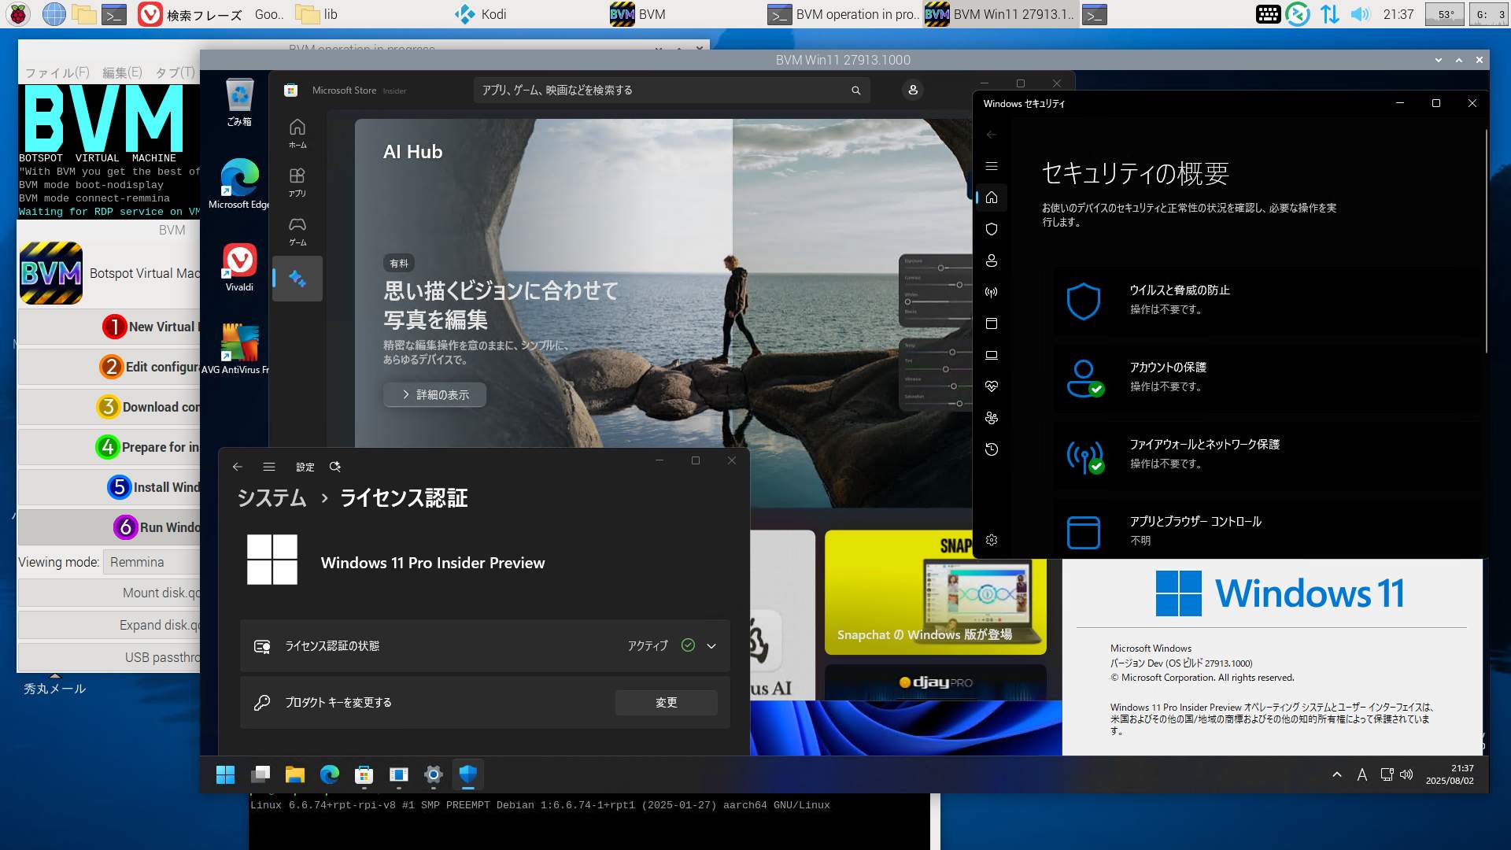Open Games section in Microsoft Store sidebar

[297, 231]
